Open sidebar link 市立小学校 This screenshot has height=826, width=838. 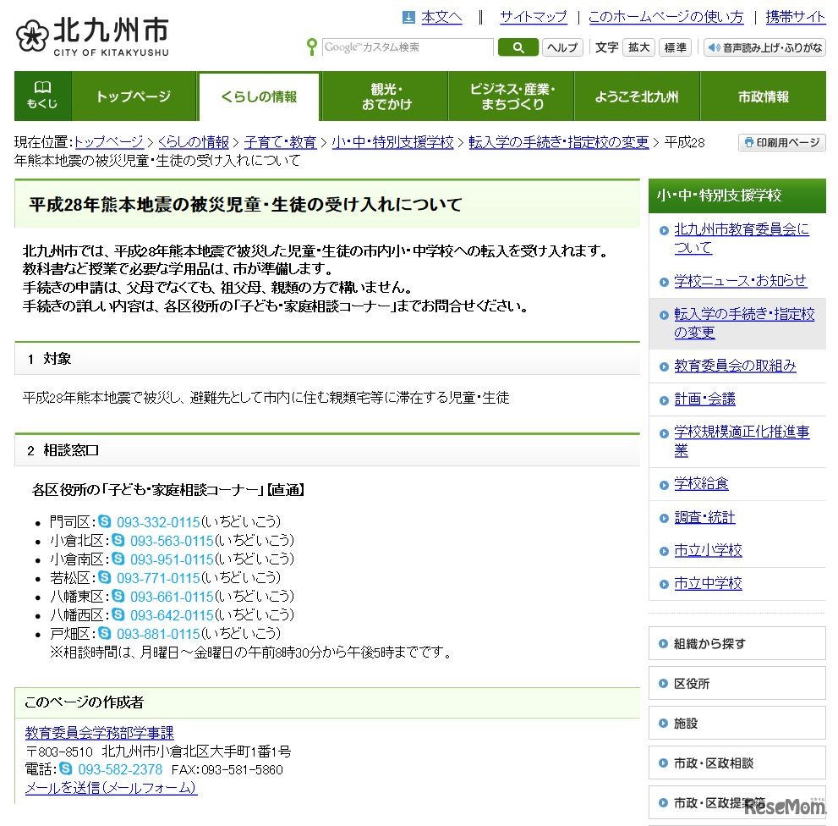[x=708, y=550]
